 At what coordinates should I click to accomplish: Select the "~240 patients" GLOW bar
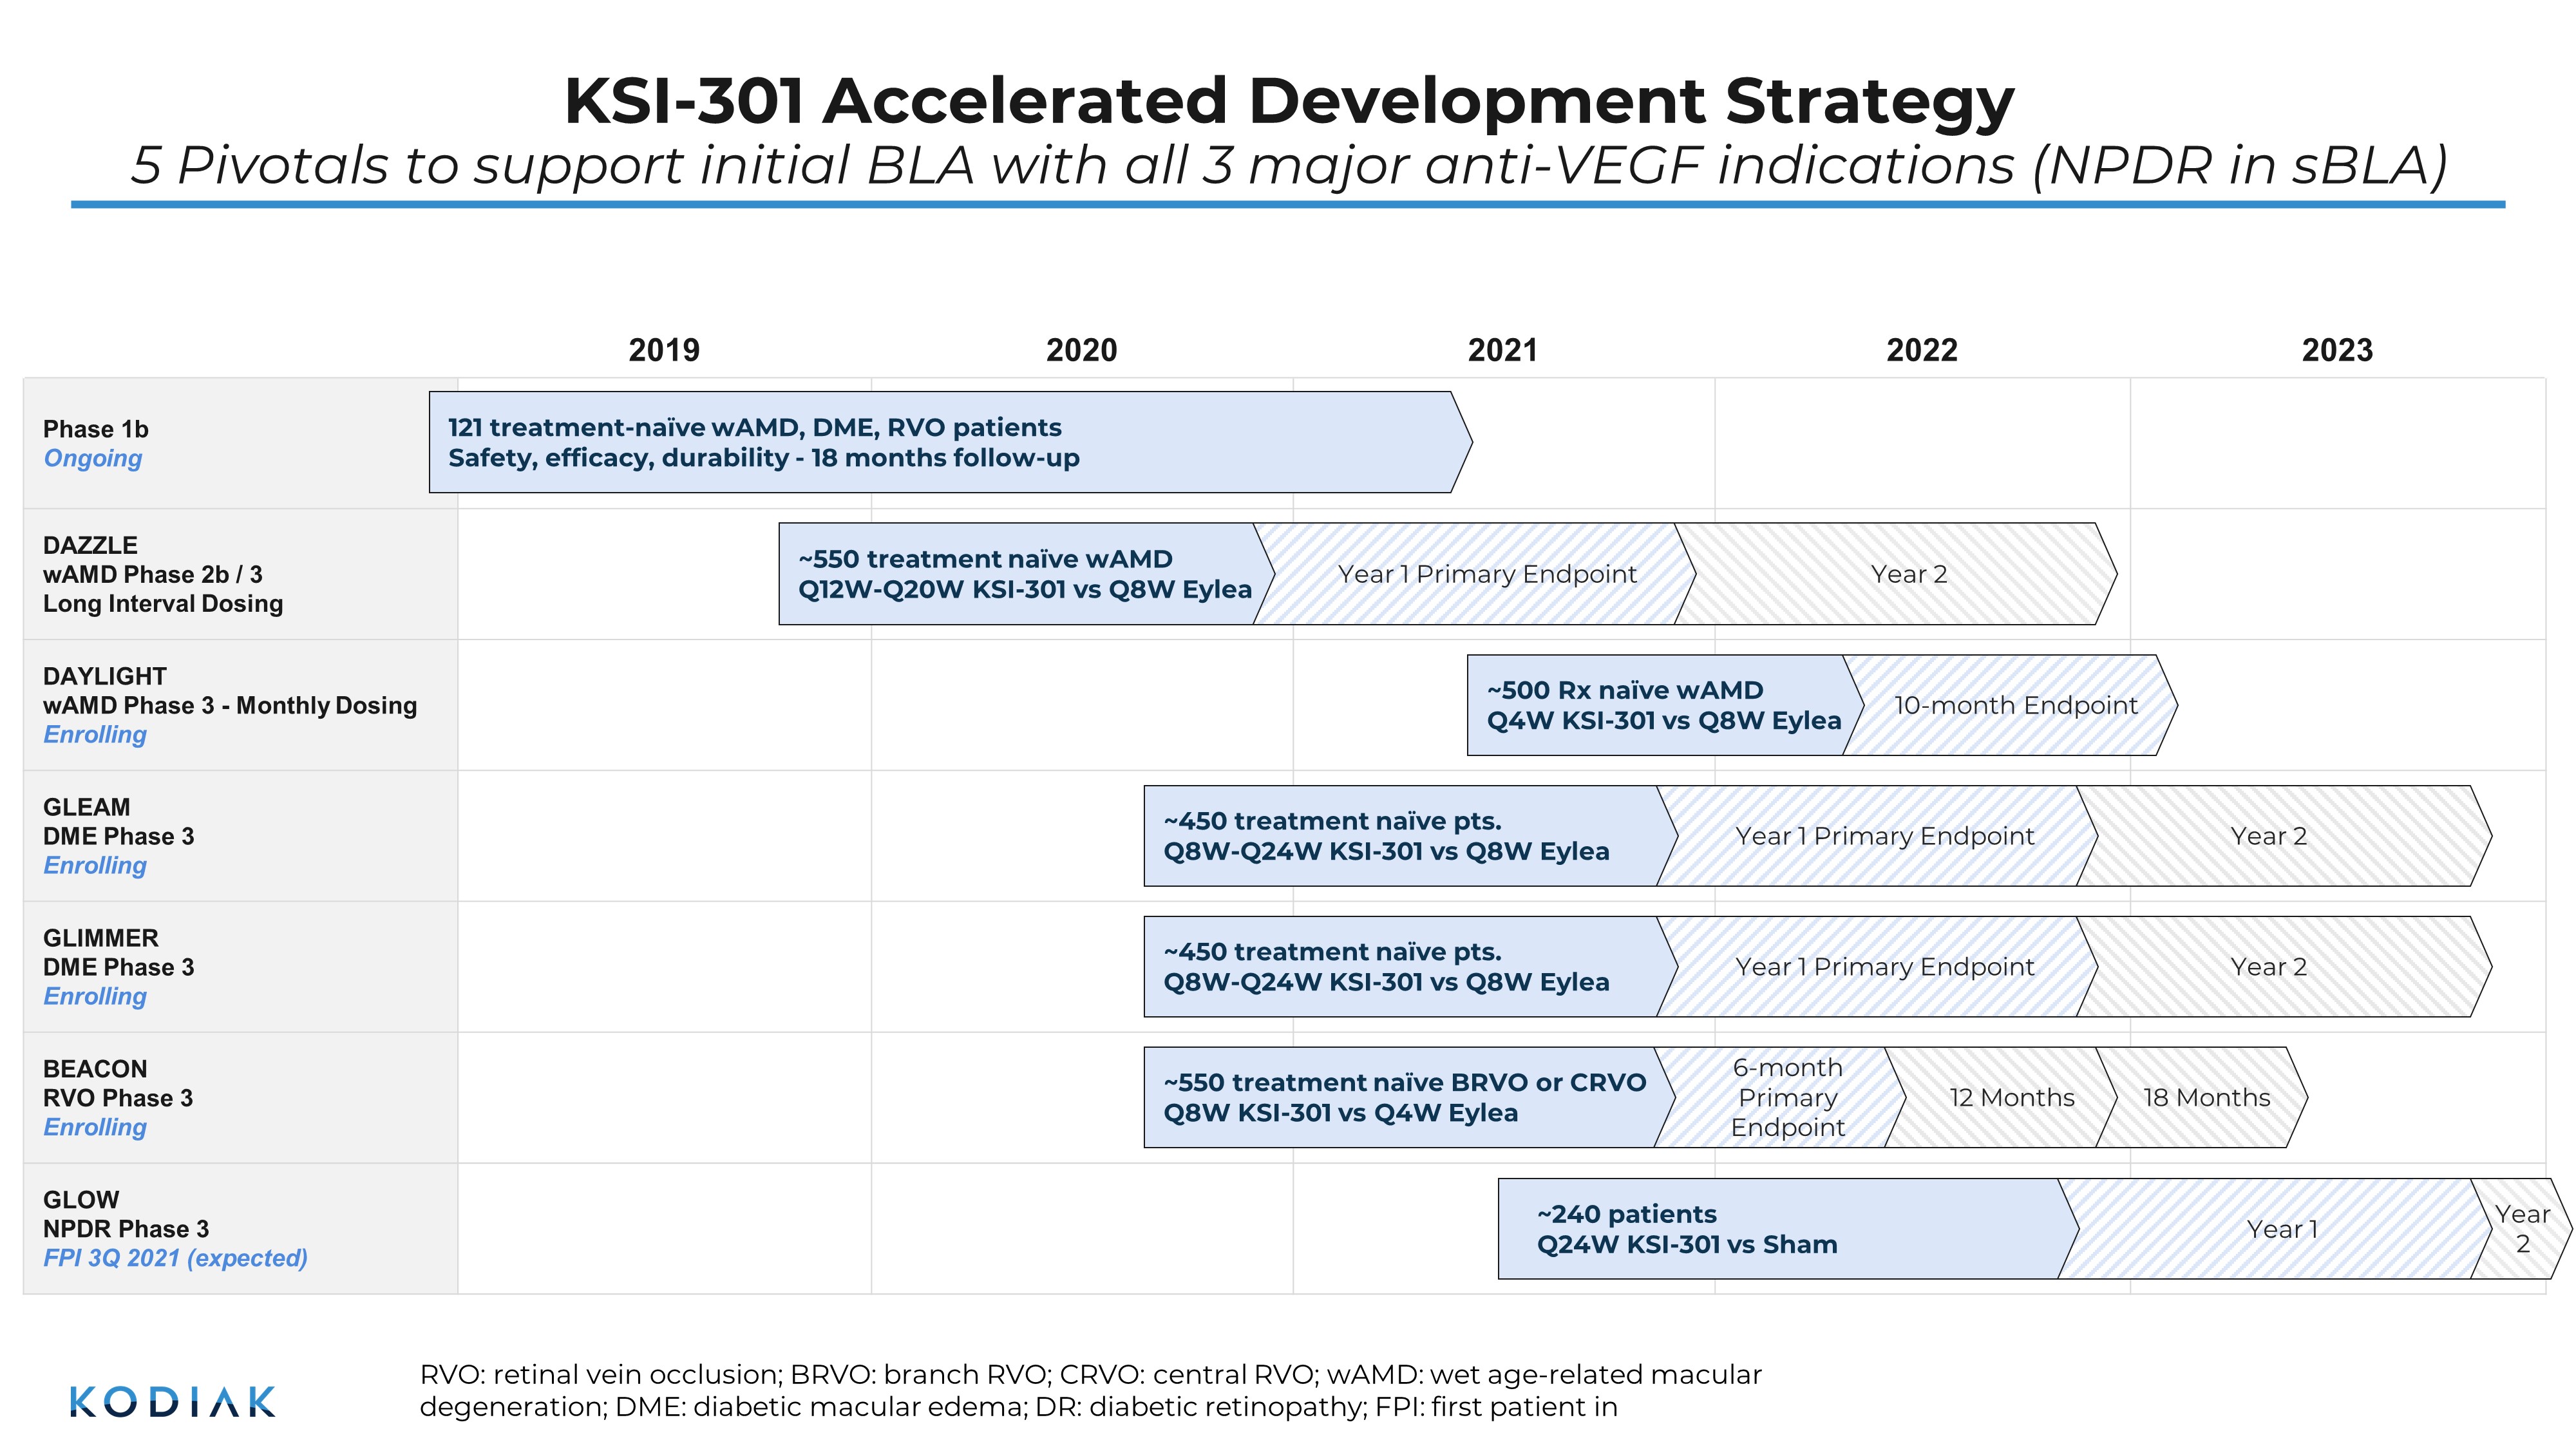(1788, 1229)
